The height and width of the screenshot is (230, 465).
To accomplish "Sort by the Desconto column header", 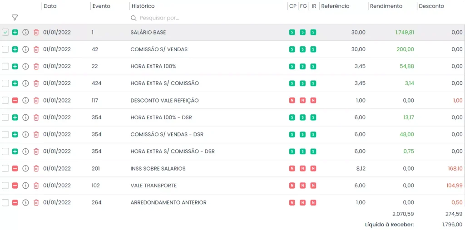I will [431, 6].
